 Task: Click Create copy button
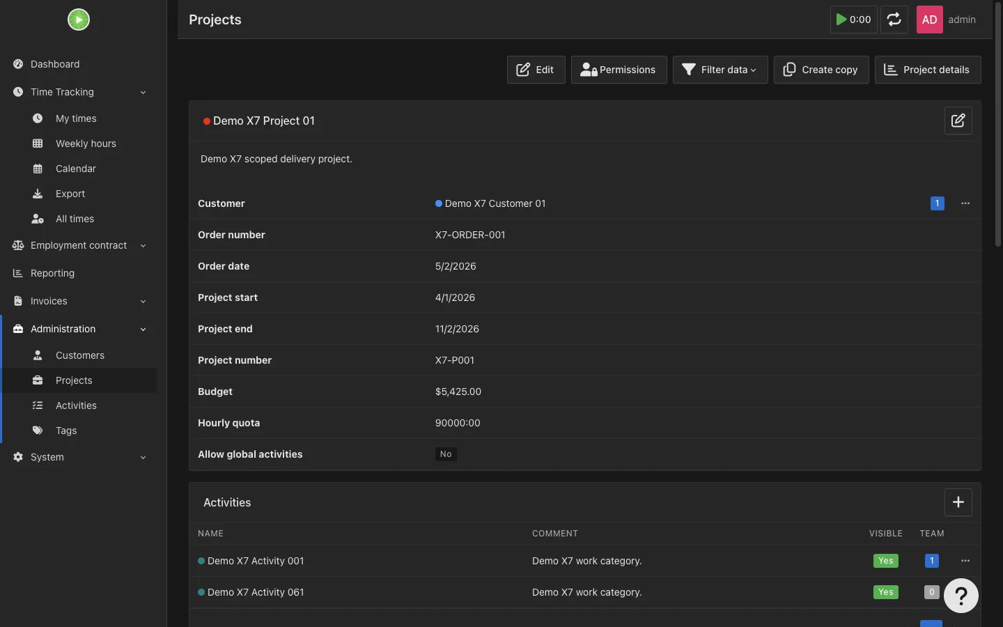tap(821, 70)
